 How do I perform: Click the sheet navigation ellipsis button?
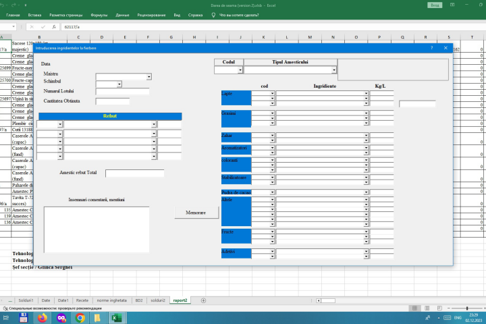coord(10,300)
